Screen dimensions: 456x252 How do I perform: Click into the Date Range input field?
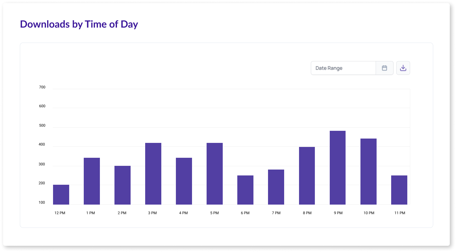coord(343,68)
